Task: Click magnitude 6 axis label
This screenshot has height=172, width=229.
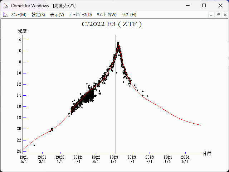Action: point(20,51)
